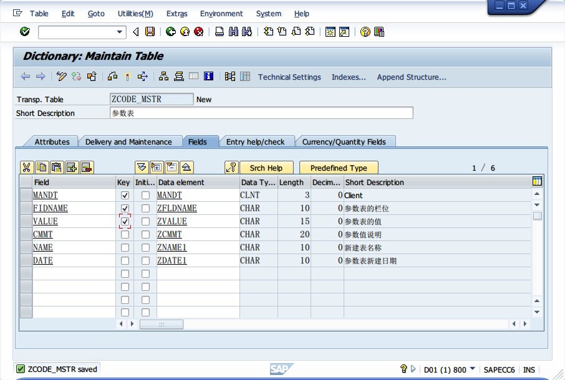Screen dimensions: 565x380
Task: Open table column configuration icon
Action: click(x=537, y=181)
